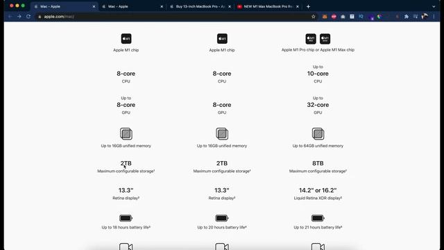Close the second Mac - Apple tab
This screenshot has height=250, width=444.
(162, 6)
